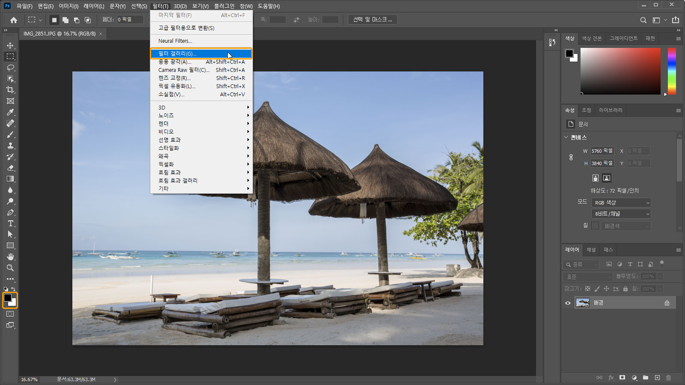685x385 pixels.
Task: Select the Rectangle shape tool
Action: point(10,246)
